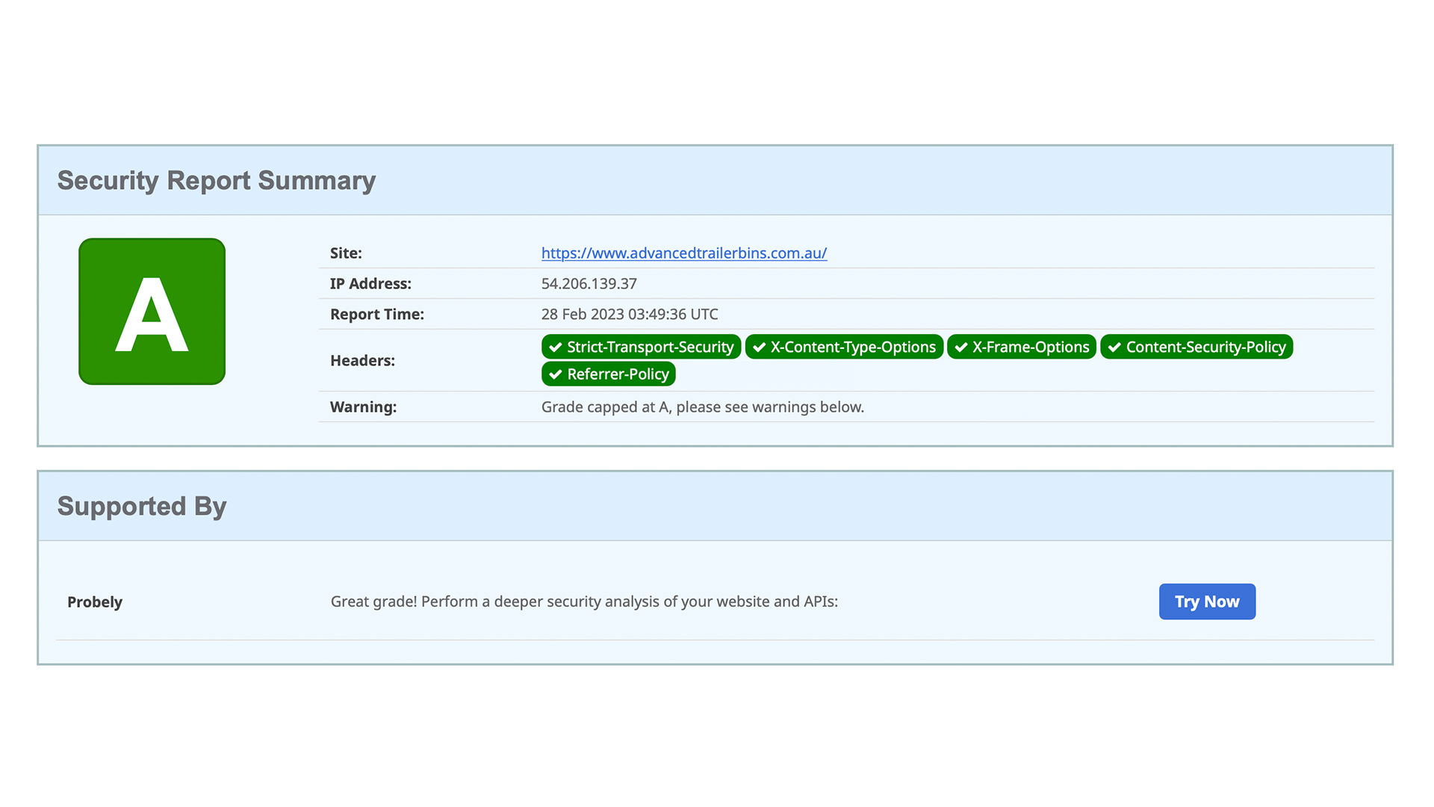Click the X-Content-Type-Options header badge
Screen dimensions: 1434x807
click(844, 347)
